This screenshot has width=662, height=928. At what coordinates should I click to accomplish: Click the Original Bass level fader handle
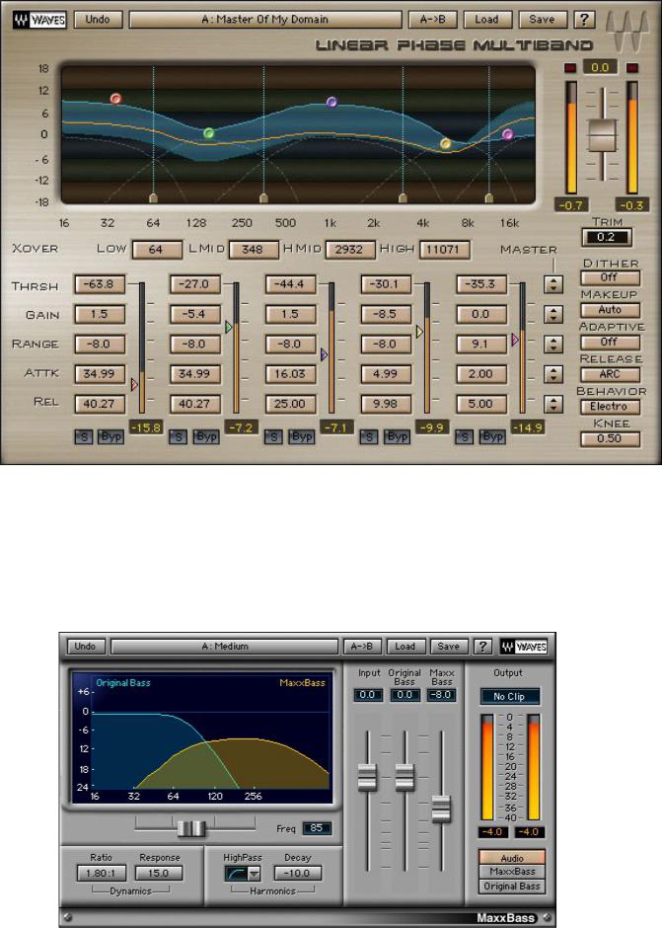click(405, 777)
